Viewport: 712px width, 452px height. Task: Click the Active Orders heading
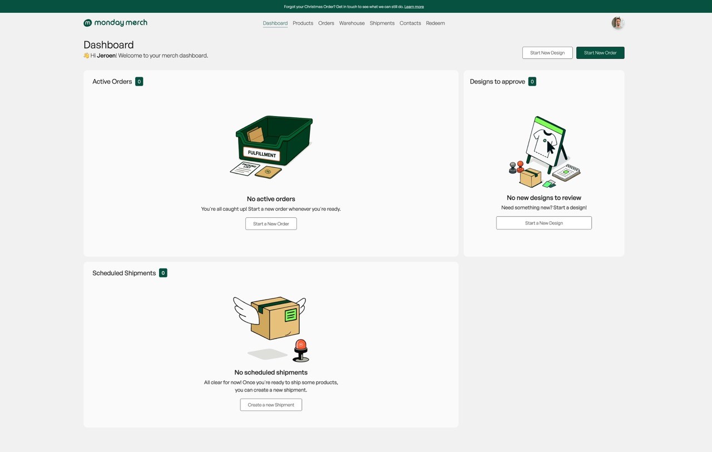(x=112, y=81)
